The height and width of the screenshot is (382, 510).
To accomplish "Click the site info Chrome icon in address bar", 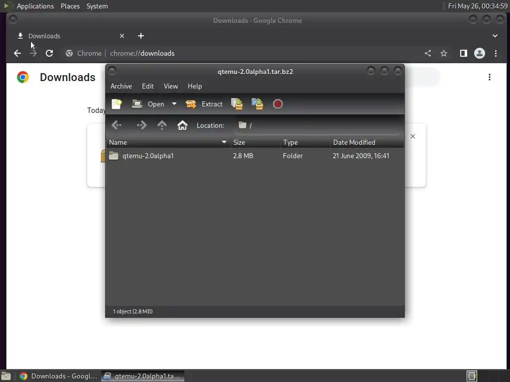I will (x=69, y=53).
